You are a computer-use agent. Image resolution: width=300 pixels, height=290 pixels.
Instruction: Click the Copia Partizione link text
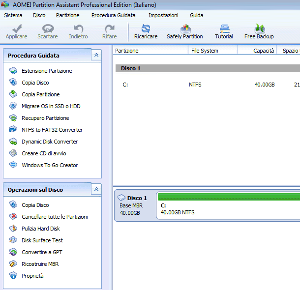click(x=41, y=94)
